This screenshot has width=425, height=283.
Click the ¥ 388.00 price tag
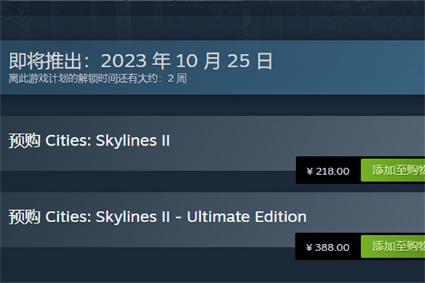[328, 248]
